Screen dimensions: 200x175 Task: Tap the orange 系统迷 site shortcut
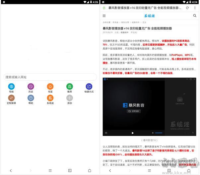(50, 98)
